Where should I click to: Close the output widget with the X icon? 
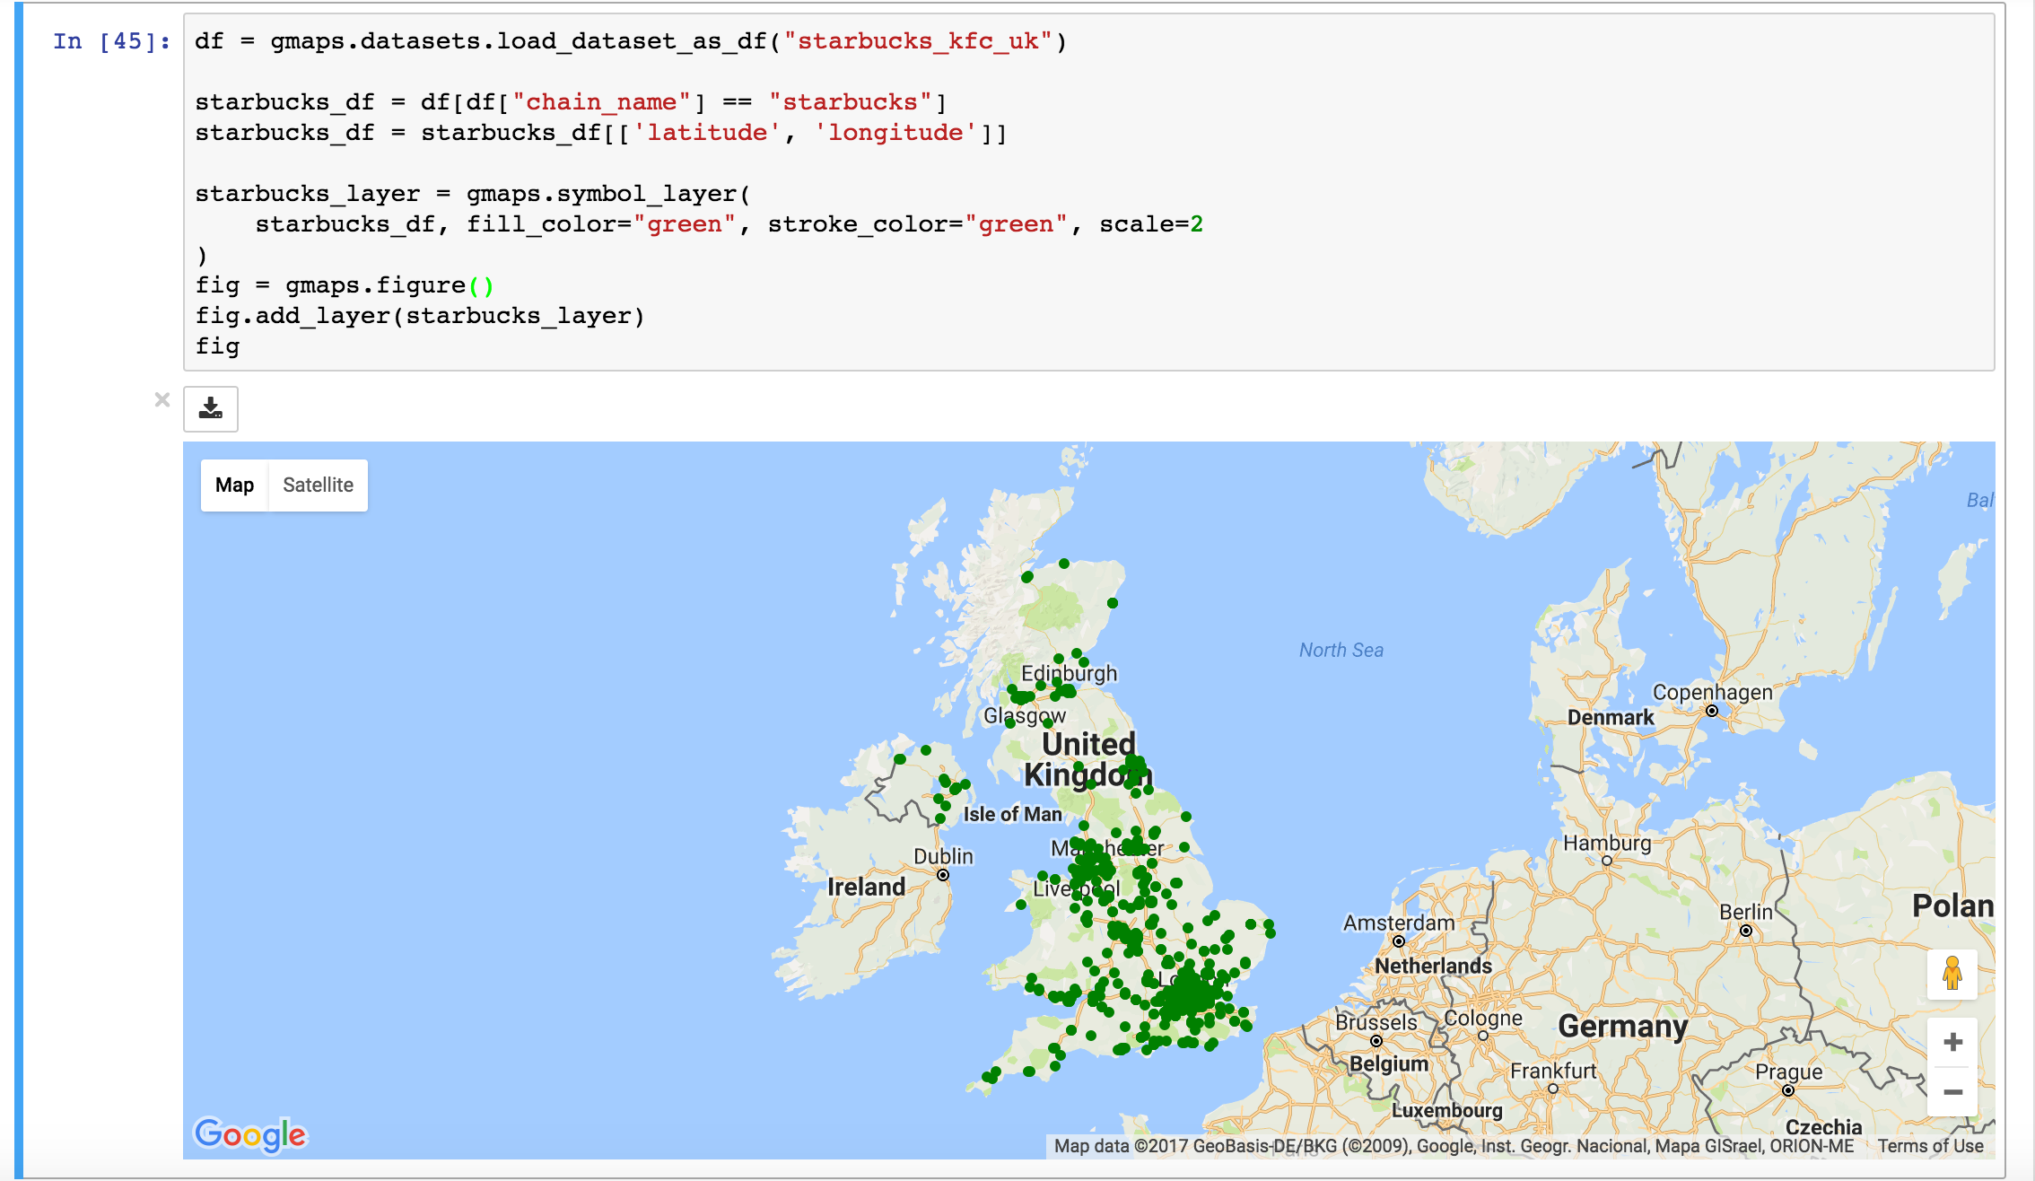[x=162, y=399]
